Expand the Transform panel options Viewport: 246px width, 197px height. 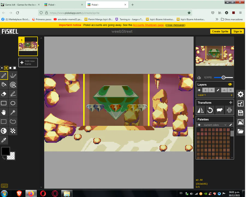click(x=231, y=103)
